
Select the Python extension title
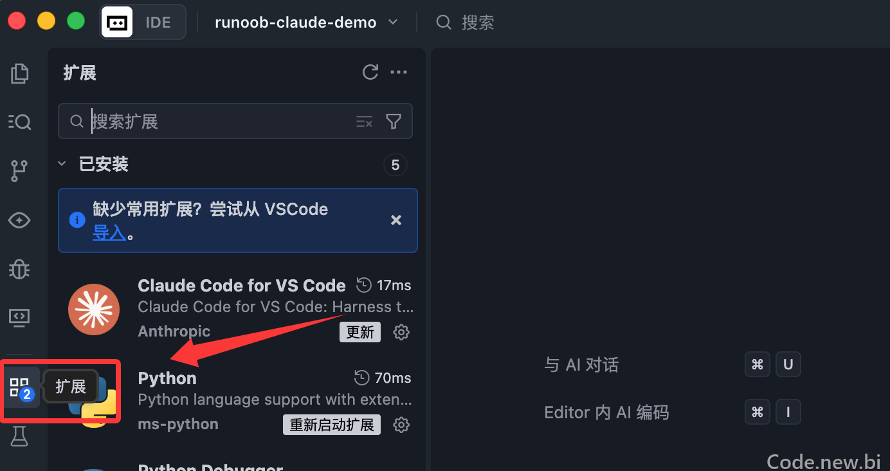click(167, 378)
